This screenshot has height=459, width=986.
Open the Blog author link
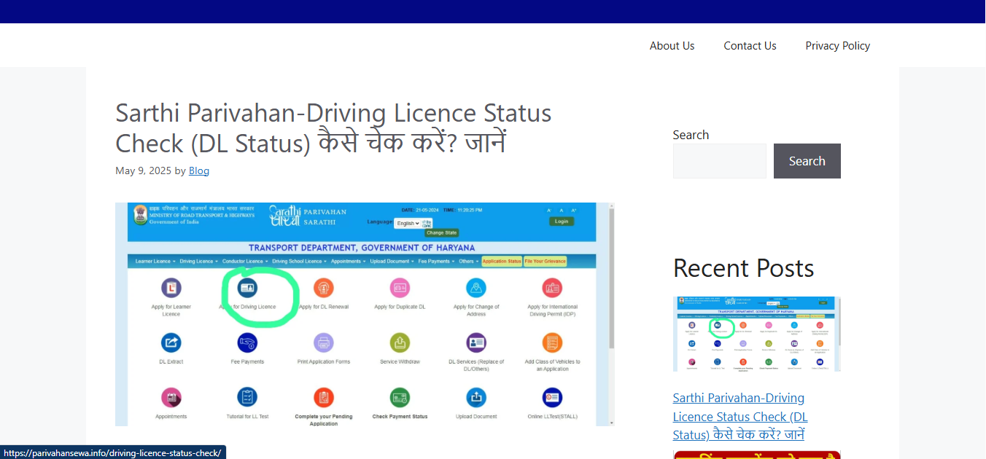199,170
